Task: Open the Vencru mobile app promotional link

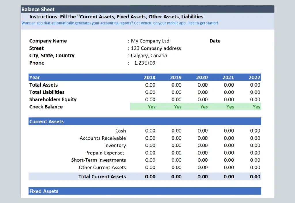Action: pos(120,23)
